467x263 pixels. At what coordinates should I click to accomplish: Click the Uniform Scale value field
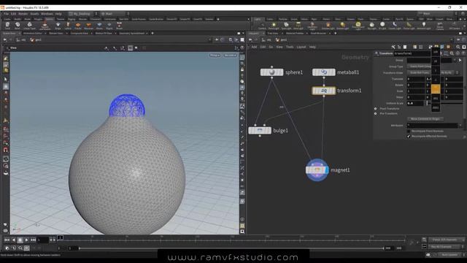pyautogui.click(x=415, y=103)
